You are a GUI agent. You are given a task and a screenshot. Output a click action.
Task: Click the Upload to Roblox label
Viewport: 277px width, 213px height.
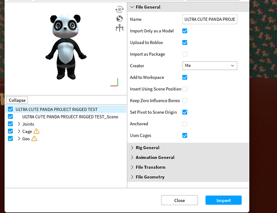click(x=147, y=43)
